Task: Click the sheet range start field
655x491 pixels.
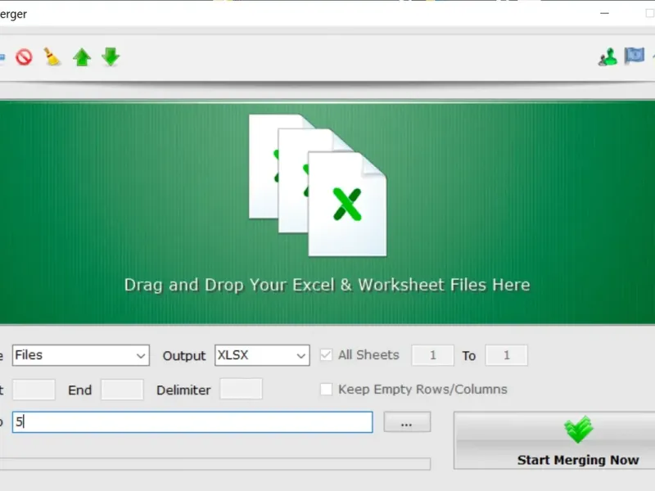Action: [x=433, y=355]
